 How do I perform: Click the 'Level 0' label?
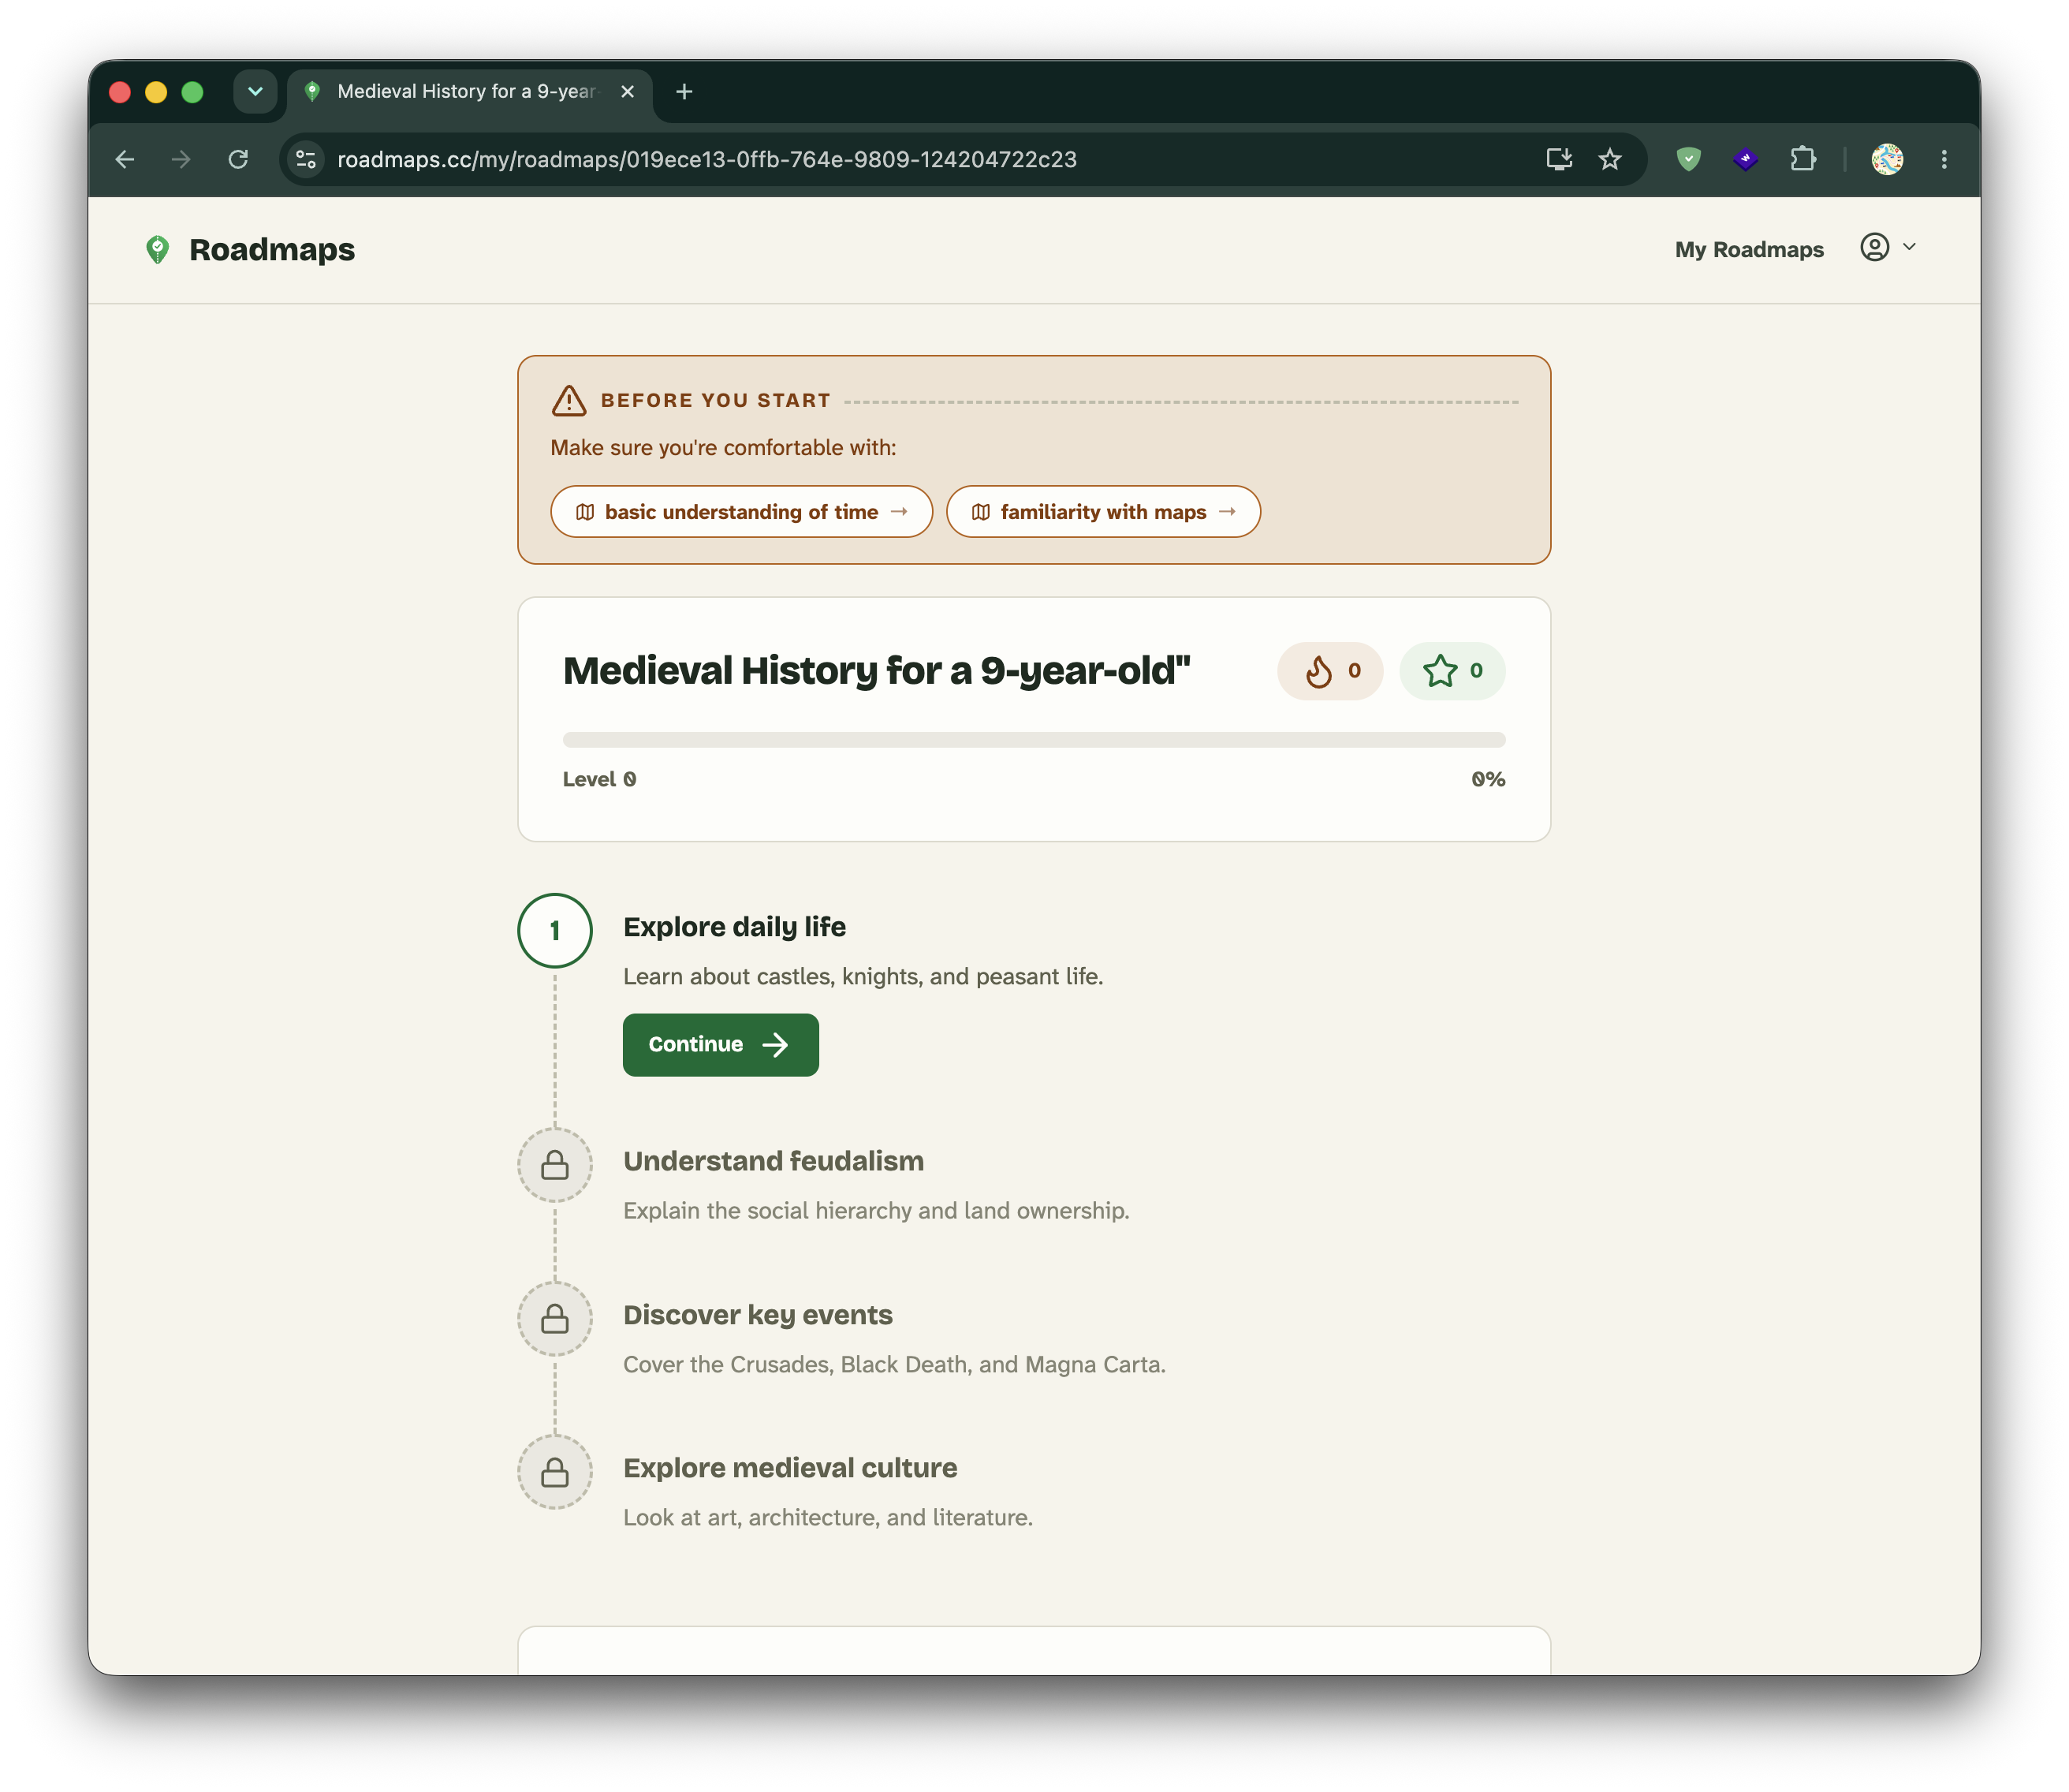600,779
